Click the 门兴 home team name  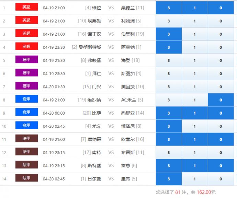(x=97, y=87)
